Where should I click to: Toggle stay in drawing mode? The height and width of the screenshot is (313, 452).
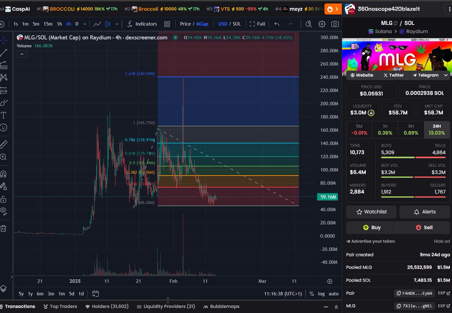pos(3,186)
